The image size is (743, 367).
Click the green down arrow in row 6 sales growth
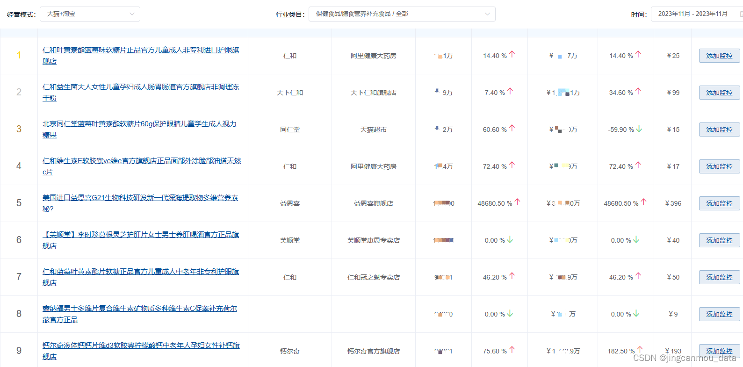(x=510, y=239)
